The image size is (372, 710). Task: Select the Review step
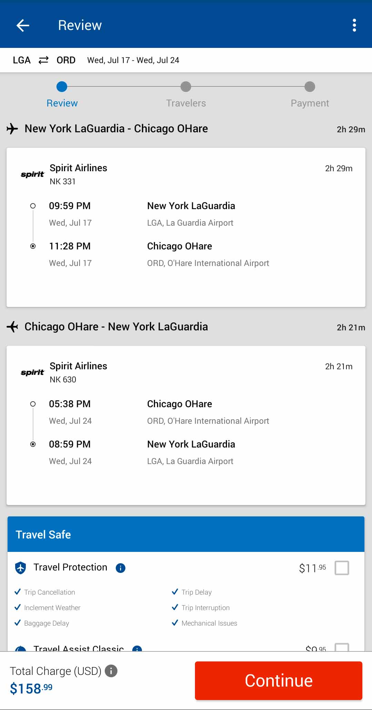pyautogui.click(x=62, y=87)
